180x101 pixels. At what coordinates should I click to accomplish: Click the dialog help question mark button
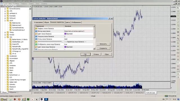tap(109, 19)
